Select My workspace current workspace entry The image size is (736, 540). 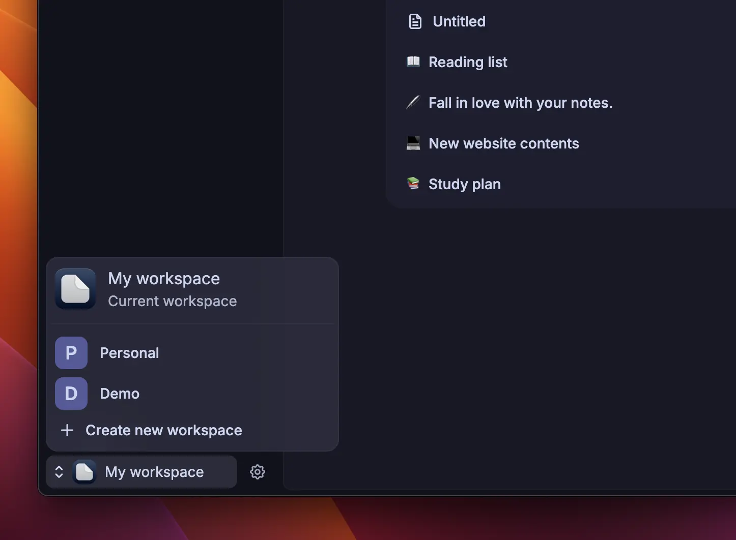point(192,289)
